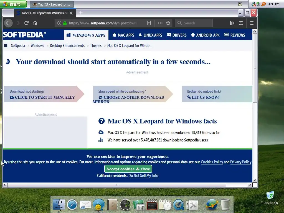
Task: Click vertical scrollbar down arrow
Action: pos(255,180)
